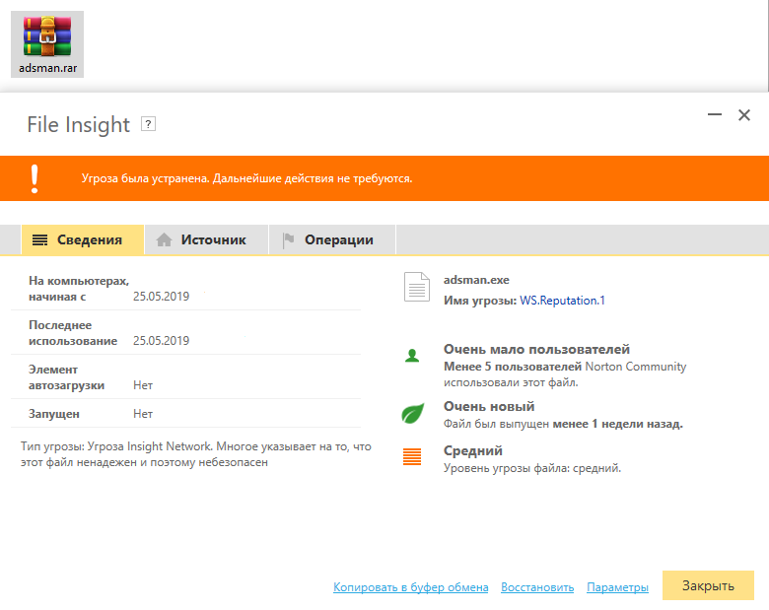
Task: Click the 'Запущен' row label
Action: pos(54,413)
